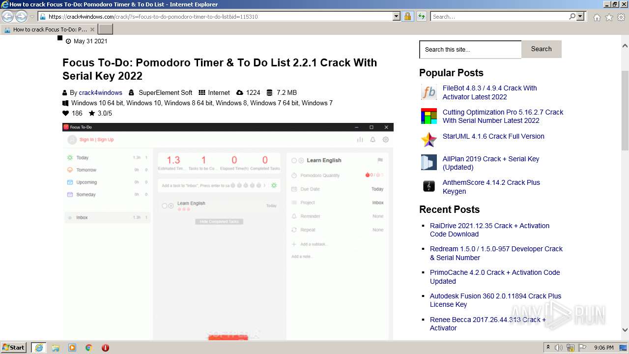Click the site Search button
Viewport: 629px width, 354px height.
coord(541,49)
